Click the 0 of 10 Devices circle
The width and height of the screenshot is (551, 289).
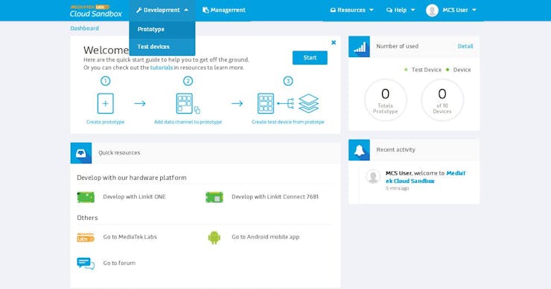point(442,100)
